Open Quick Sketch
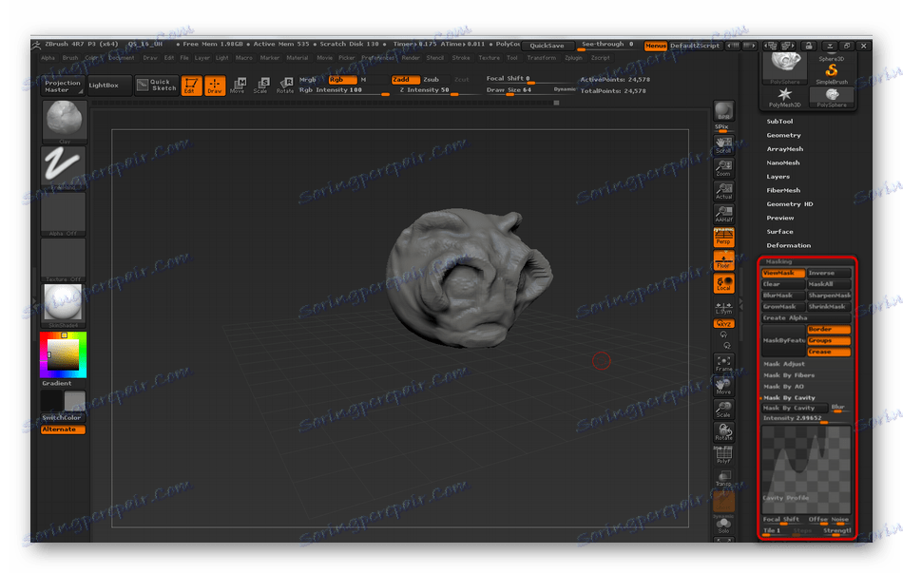 [x=157, y=86]
